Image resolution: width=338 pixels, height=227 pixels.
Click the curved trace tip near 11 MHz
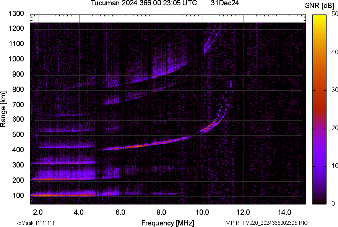[x=227, y=105]
